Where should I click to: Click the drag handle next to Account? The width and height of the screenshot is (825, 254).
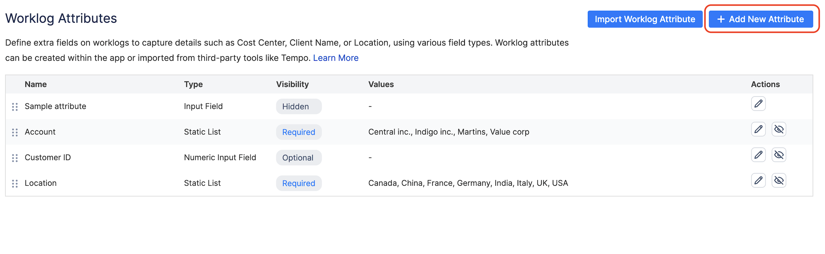15,132
